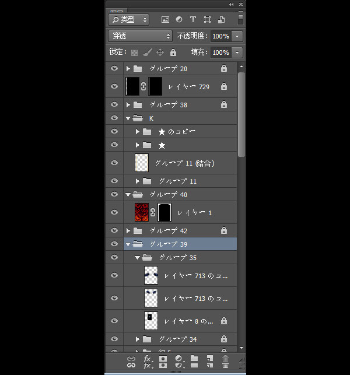Toggle the eye for グループ 11 (結合)
Viewport: 350px width, 375px height.
click(114, 163)
